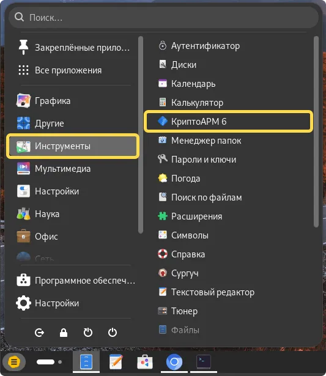Click the log out icon
Viewport: 326px width, 376px height.
pos(39,333)
